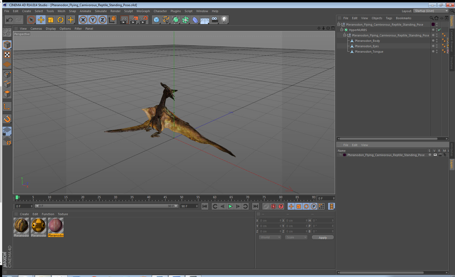Add a HyperNURBS generator object
455x277 pixels.
[x=176, y=20]
